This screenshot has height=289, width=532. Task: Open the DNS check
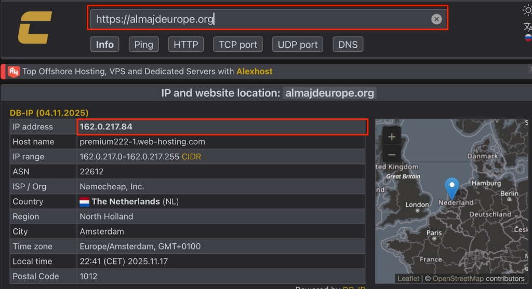coord(348,45)
